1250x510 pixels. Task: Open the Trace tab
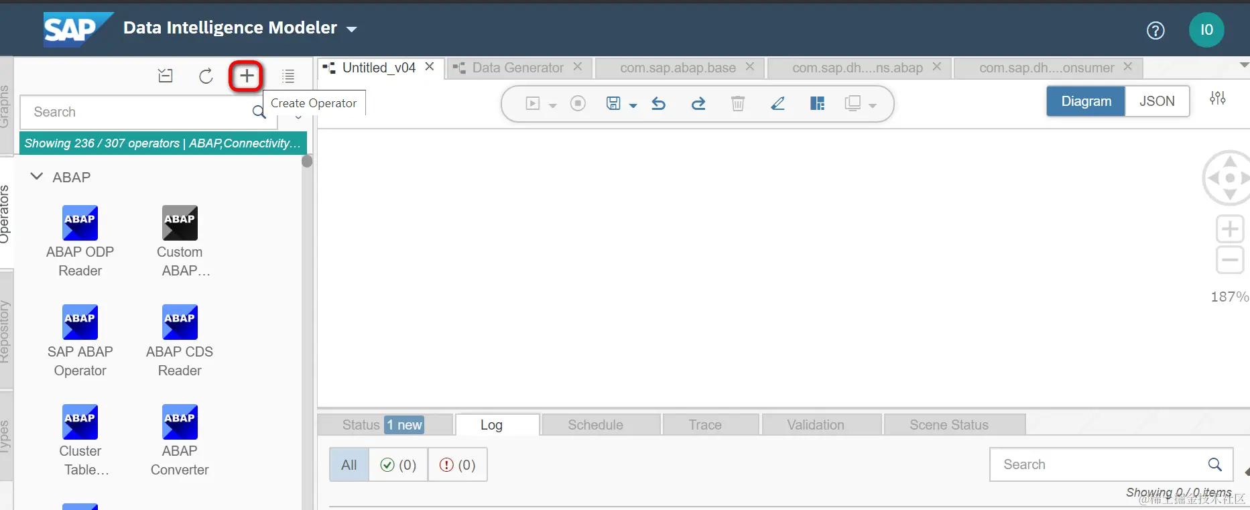point(710,425)
